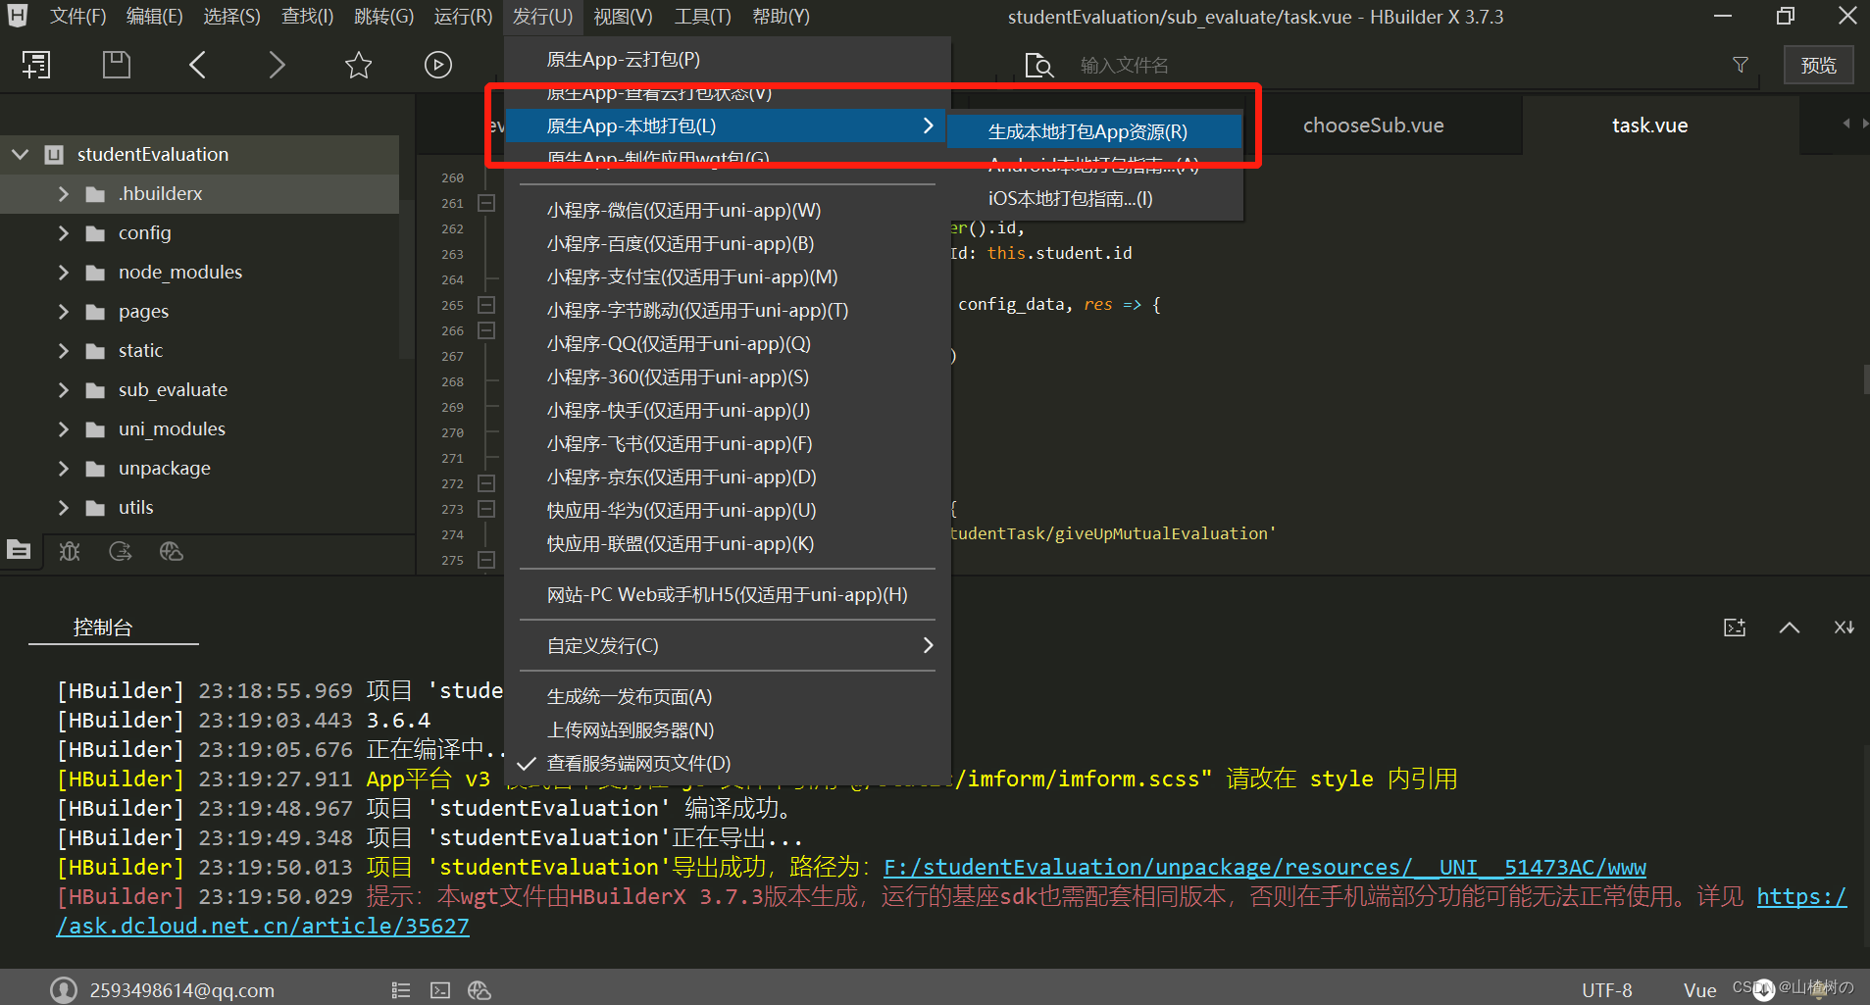This screenshot has height=1005, width=1870.
Task: Expand the pages folder
Action: click(x=64, y=312)
